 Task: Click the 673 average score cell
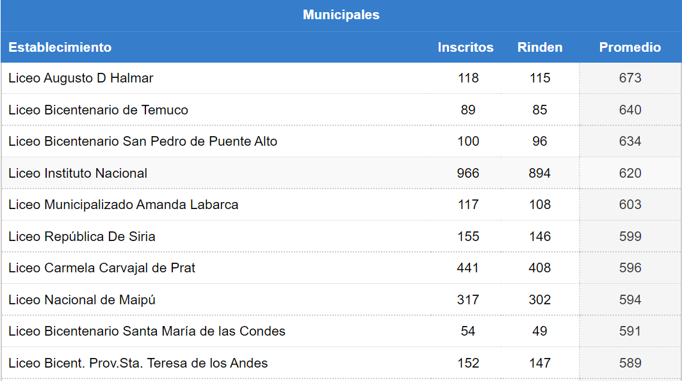coord(629,78)
